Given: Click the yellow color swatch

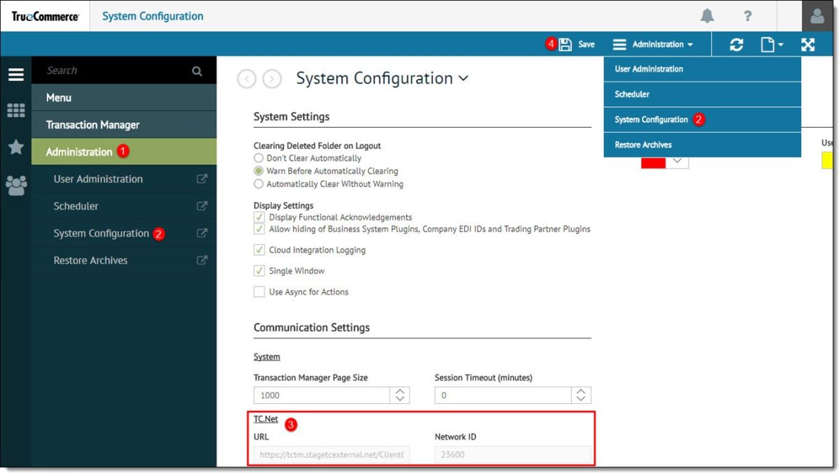Looking at the screenshot, I should (826, 161).
